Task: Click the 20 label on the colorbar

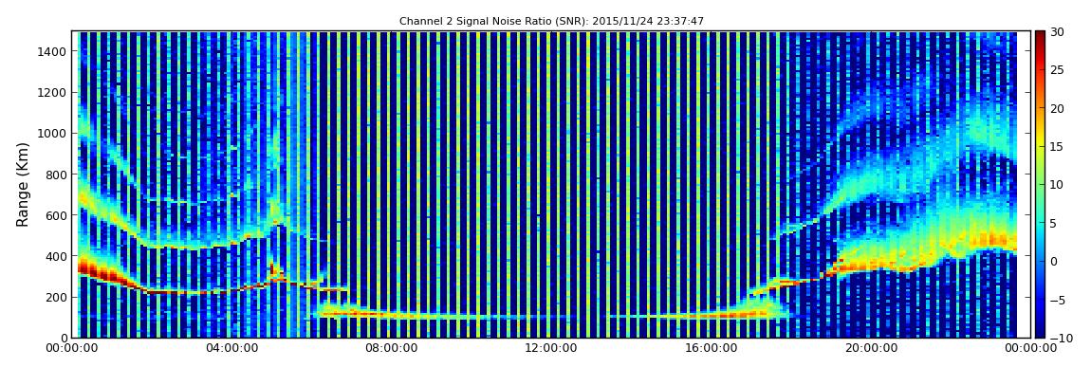Action: [1058, 108]
